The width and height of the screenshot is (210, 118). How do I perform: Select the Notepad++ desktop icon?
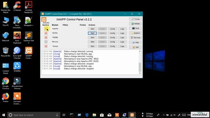(x=29, y=21)
